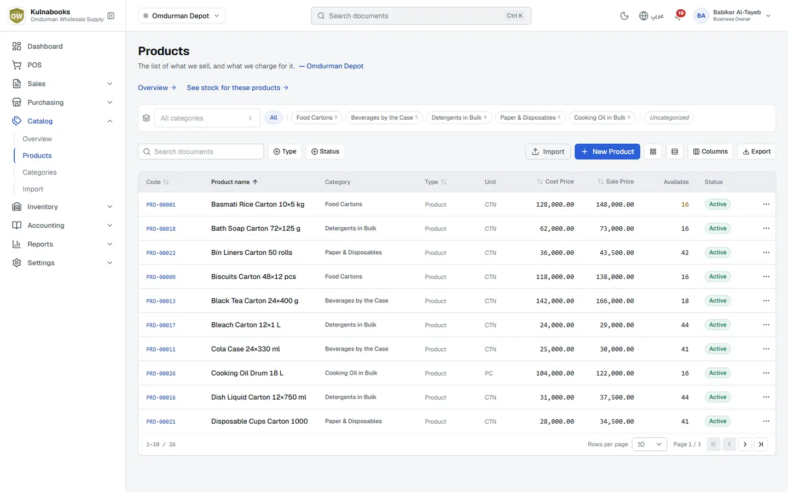Collapse the Catalog menu
Screen dimensions: 788x492
(x=63, y=121)
